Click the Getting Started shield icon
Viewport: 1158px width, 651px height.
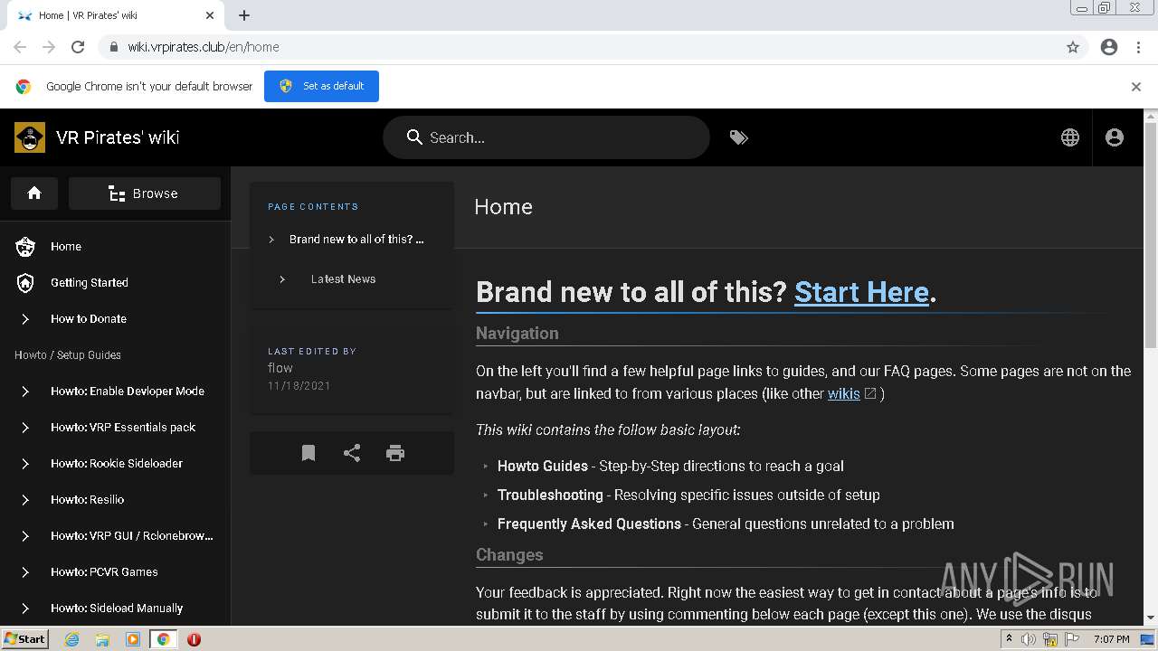(25, 282)
